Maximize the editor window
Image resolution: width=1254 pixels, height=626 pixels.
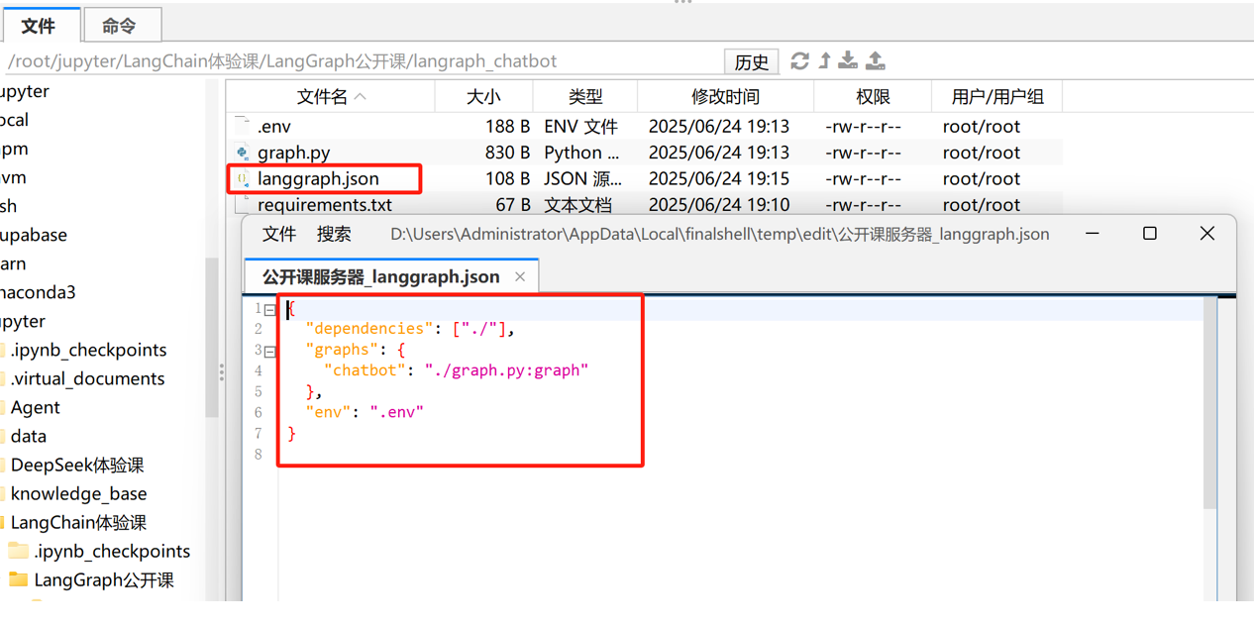click(x=1149, y=234)
